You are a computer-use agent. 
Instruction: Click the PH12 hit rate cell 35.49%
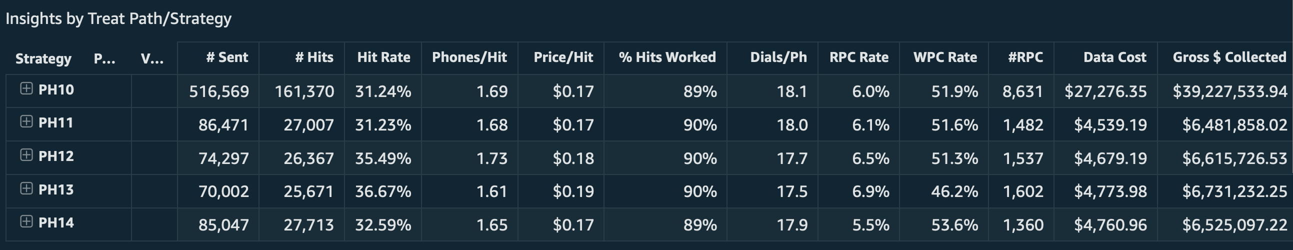point(383,158)
